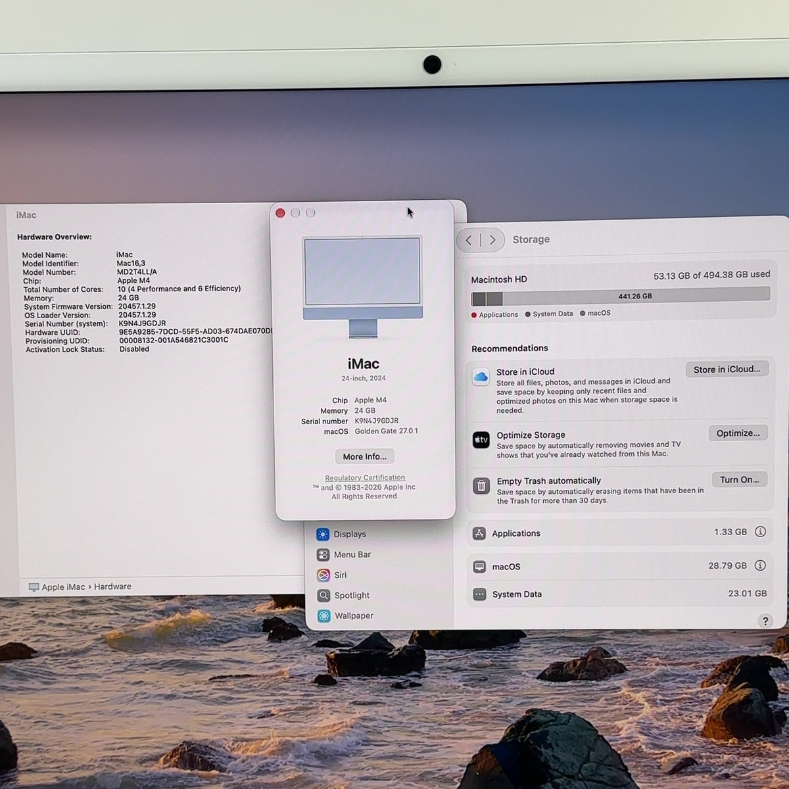
Task: Click the Spotlight magnifier icon
Action: [323, 596]
